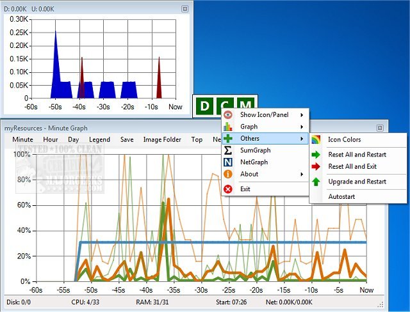Image resolution: width=410 pixels, height=312 pixels.
Task: Click the eye icon beside Show Icon/Panel
Action: (228, 114)
